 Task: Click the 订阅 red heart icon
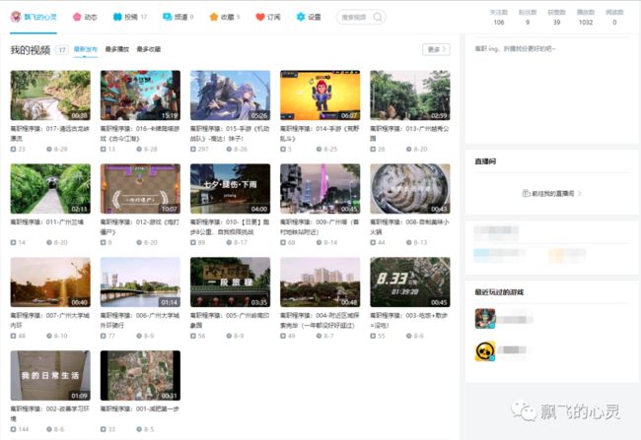tap(260, 17)
